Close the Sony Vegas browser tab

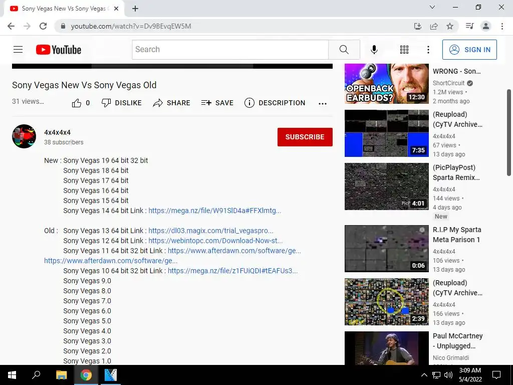click(x=116, y=9)
